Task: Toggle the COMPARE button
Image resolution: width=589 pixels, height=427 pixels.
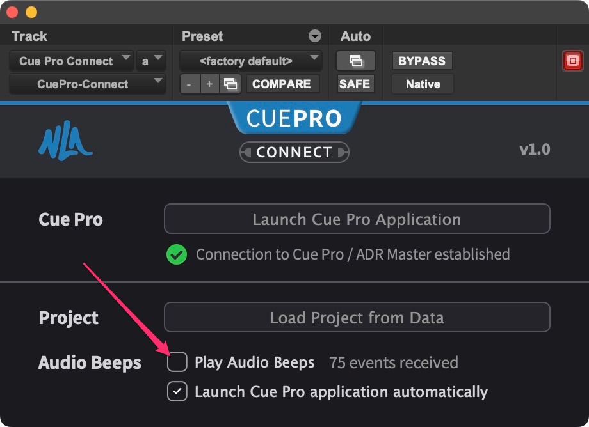Action: [282, 84]
